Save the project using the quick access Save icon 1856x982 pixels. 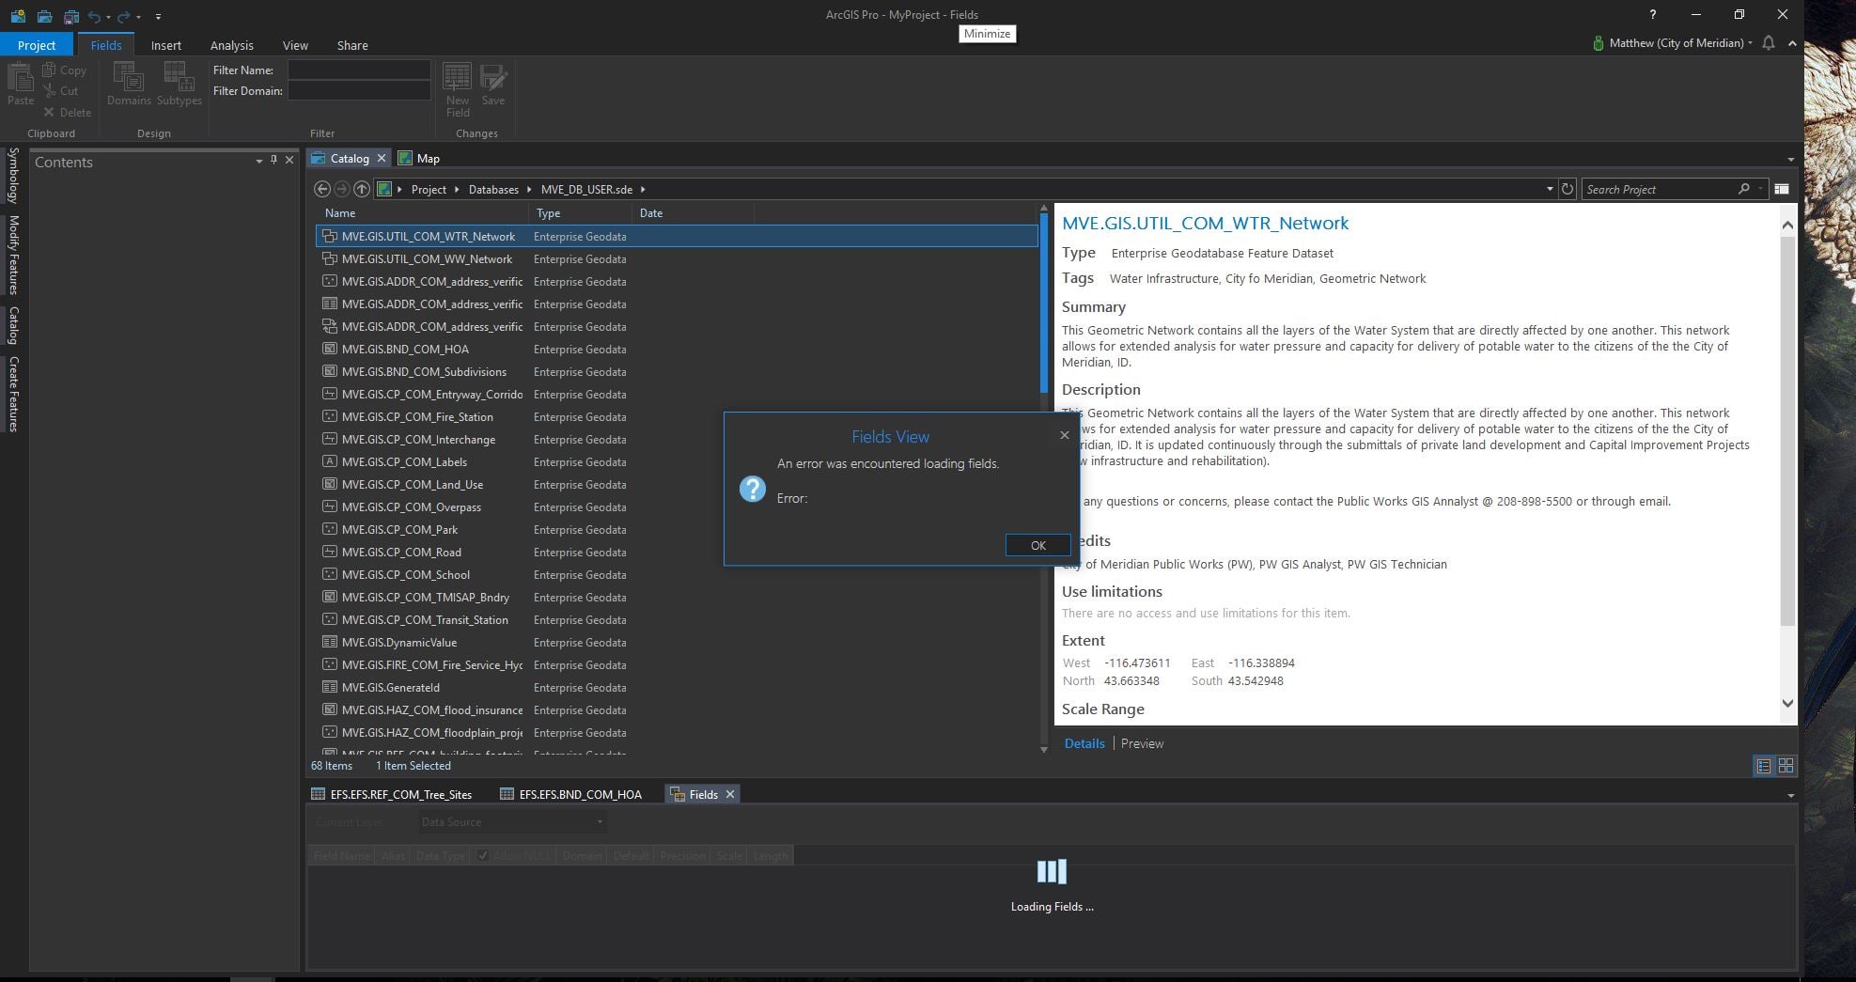coord(70,16)
